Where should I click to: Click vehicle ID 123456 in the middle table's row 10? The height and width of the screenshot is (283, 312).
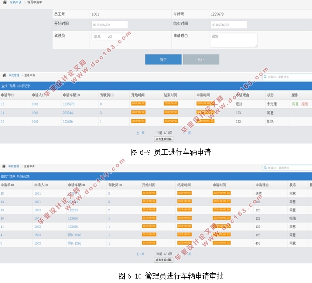click(x=68, y=121)
